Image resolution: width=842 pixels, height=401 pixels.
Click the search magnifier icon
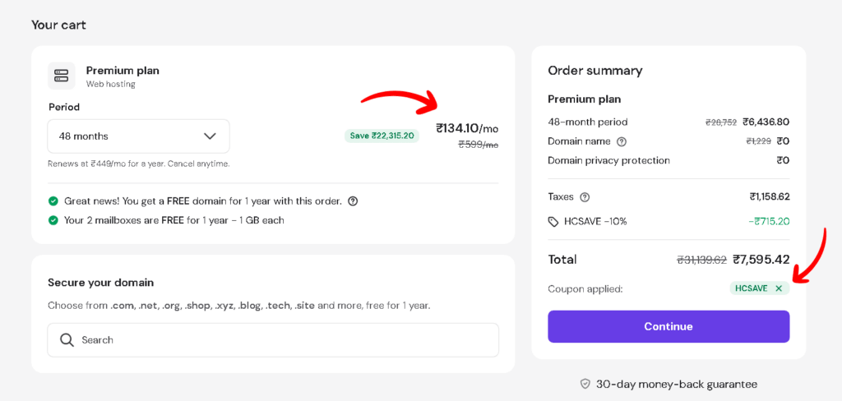coord(67,340)
